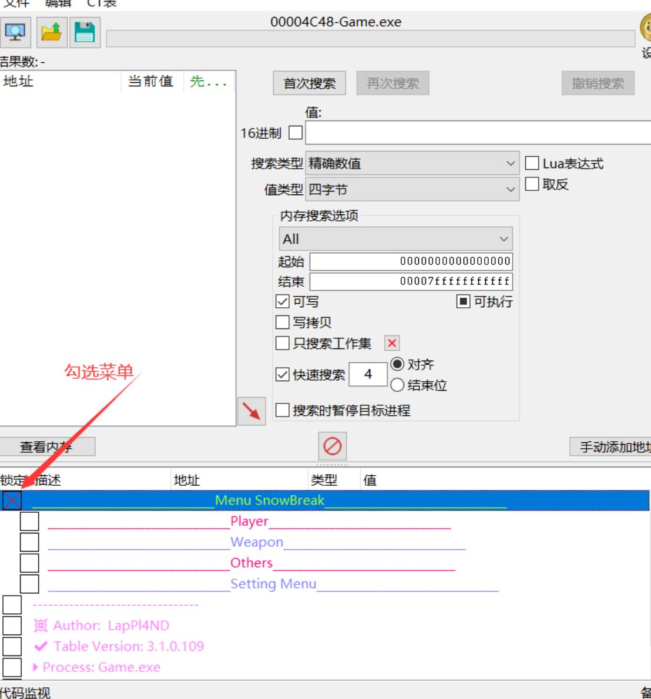Tick the Menu SnowBreak lock checkbox
This screenshot has height=699, width=651.
[12, 500]
